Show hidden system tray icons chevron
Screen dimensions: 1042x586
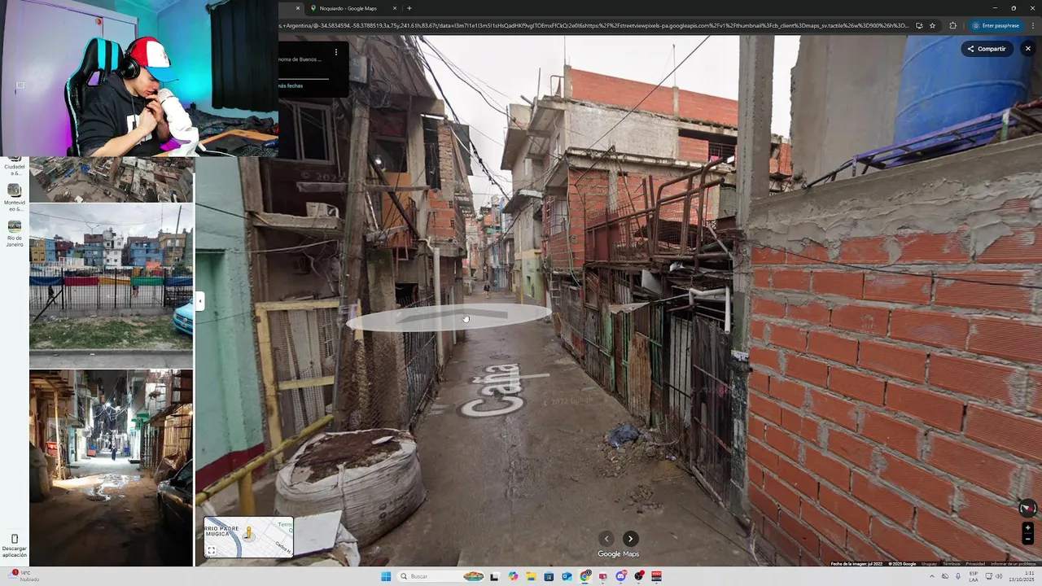[x=932, y=576]
